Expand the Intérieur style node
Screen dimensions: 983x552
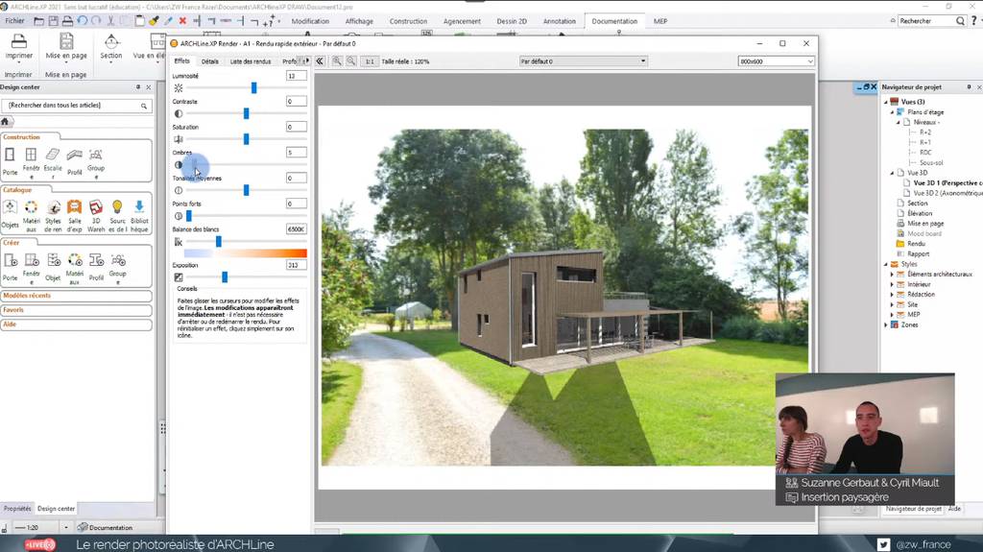pyautogui.click(x=893, y=284)
